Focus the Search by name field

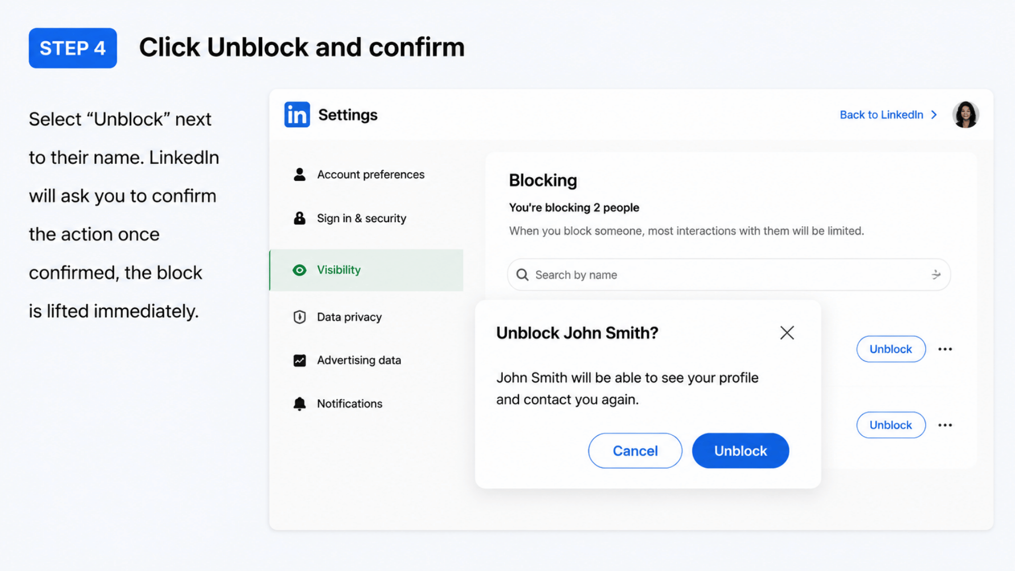(x=729, y=274)
